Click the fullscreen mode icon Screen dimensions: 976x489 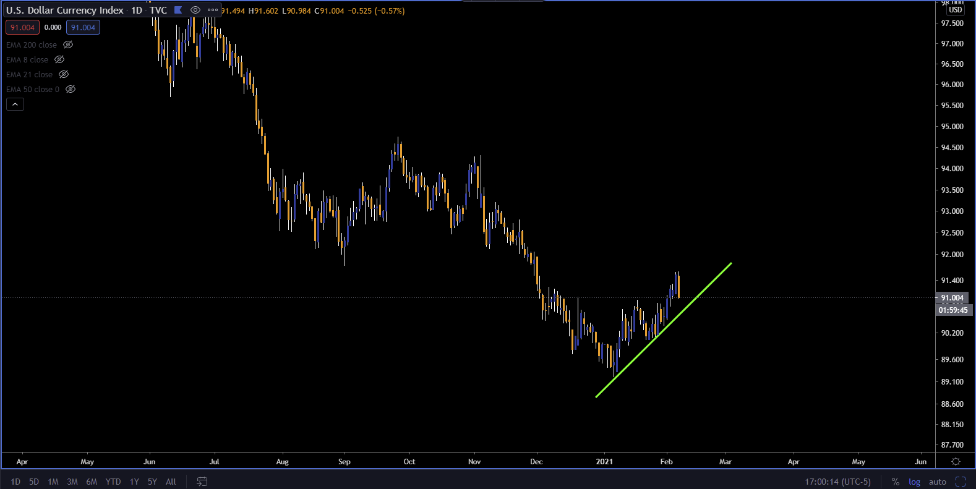961,482
